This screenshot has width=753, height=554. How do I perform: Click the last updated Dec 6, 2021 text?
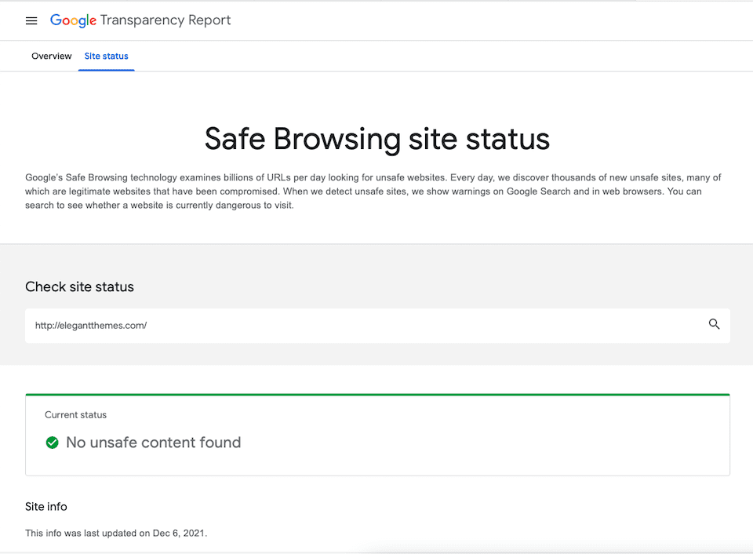pos(116,534)
